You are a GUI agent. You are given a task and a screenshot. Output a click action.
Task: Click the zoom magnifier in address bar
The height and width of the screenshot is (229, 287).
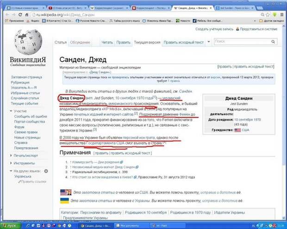click(262, 15)
